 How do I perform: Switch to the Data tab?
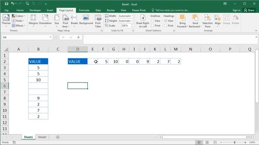click(98, 10)
